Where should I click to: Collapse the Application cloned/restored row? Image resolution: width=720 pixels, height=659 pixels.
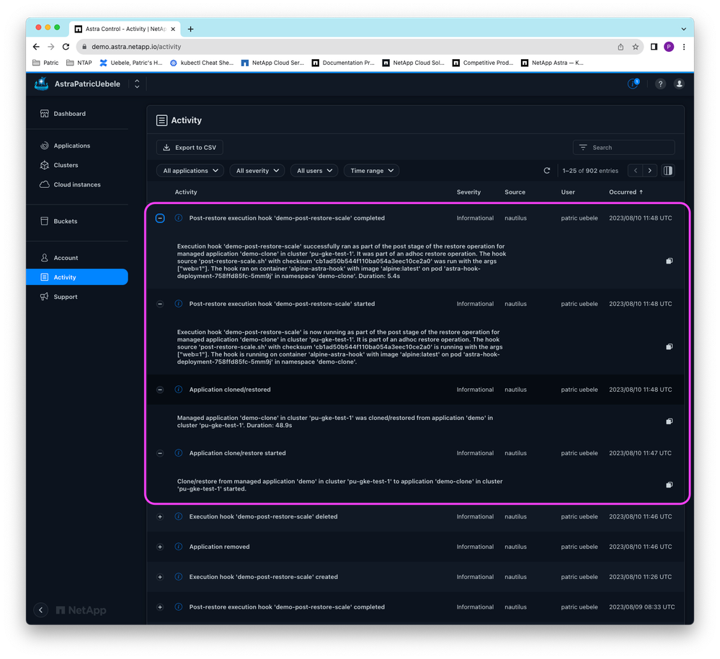[160, 390]
